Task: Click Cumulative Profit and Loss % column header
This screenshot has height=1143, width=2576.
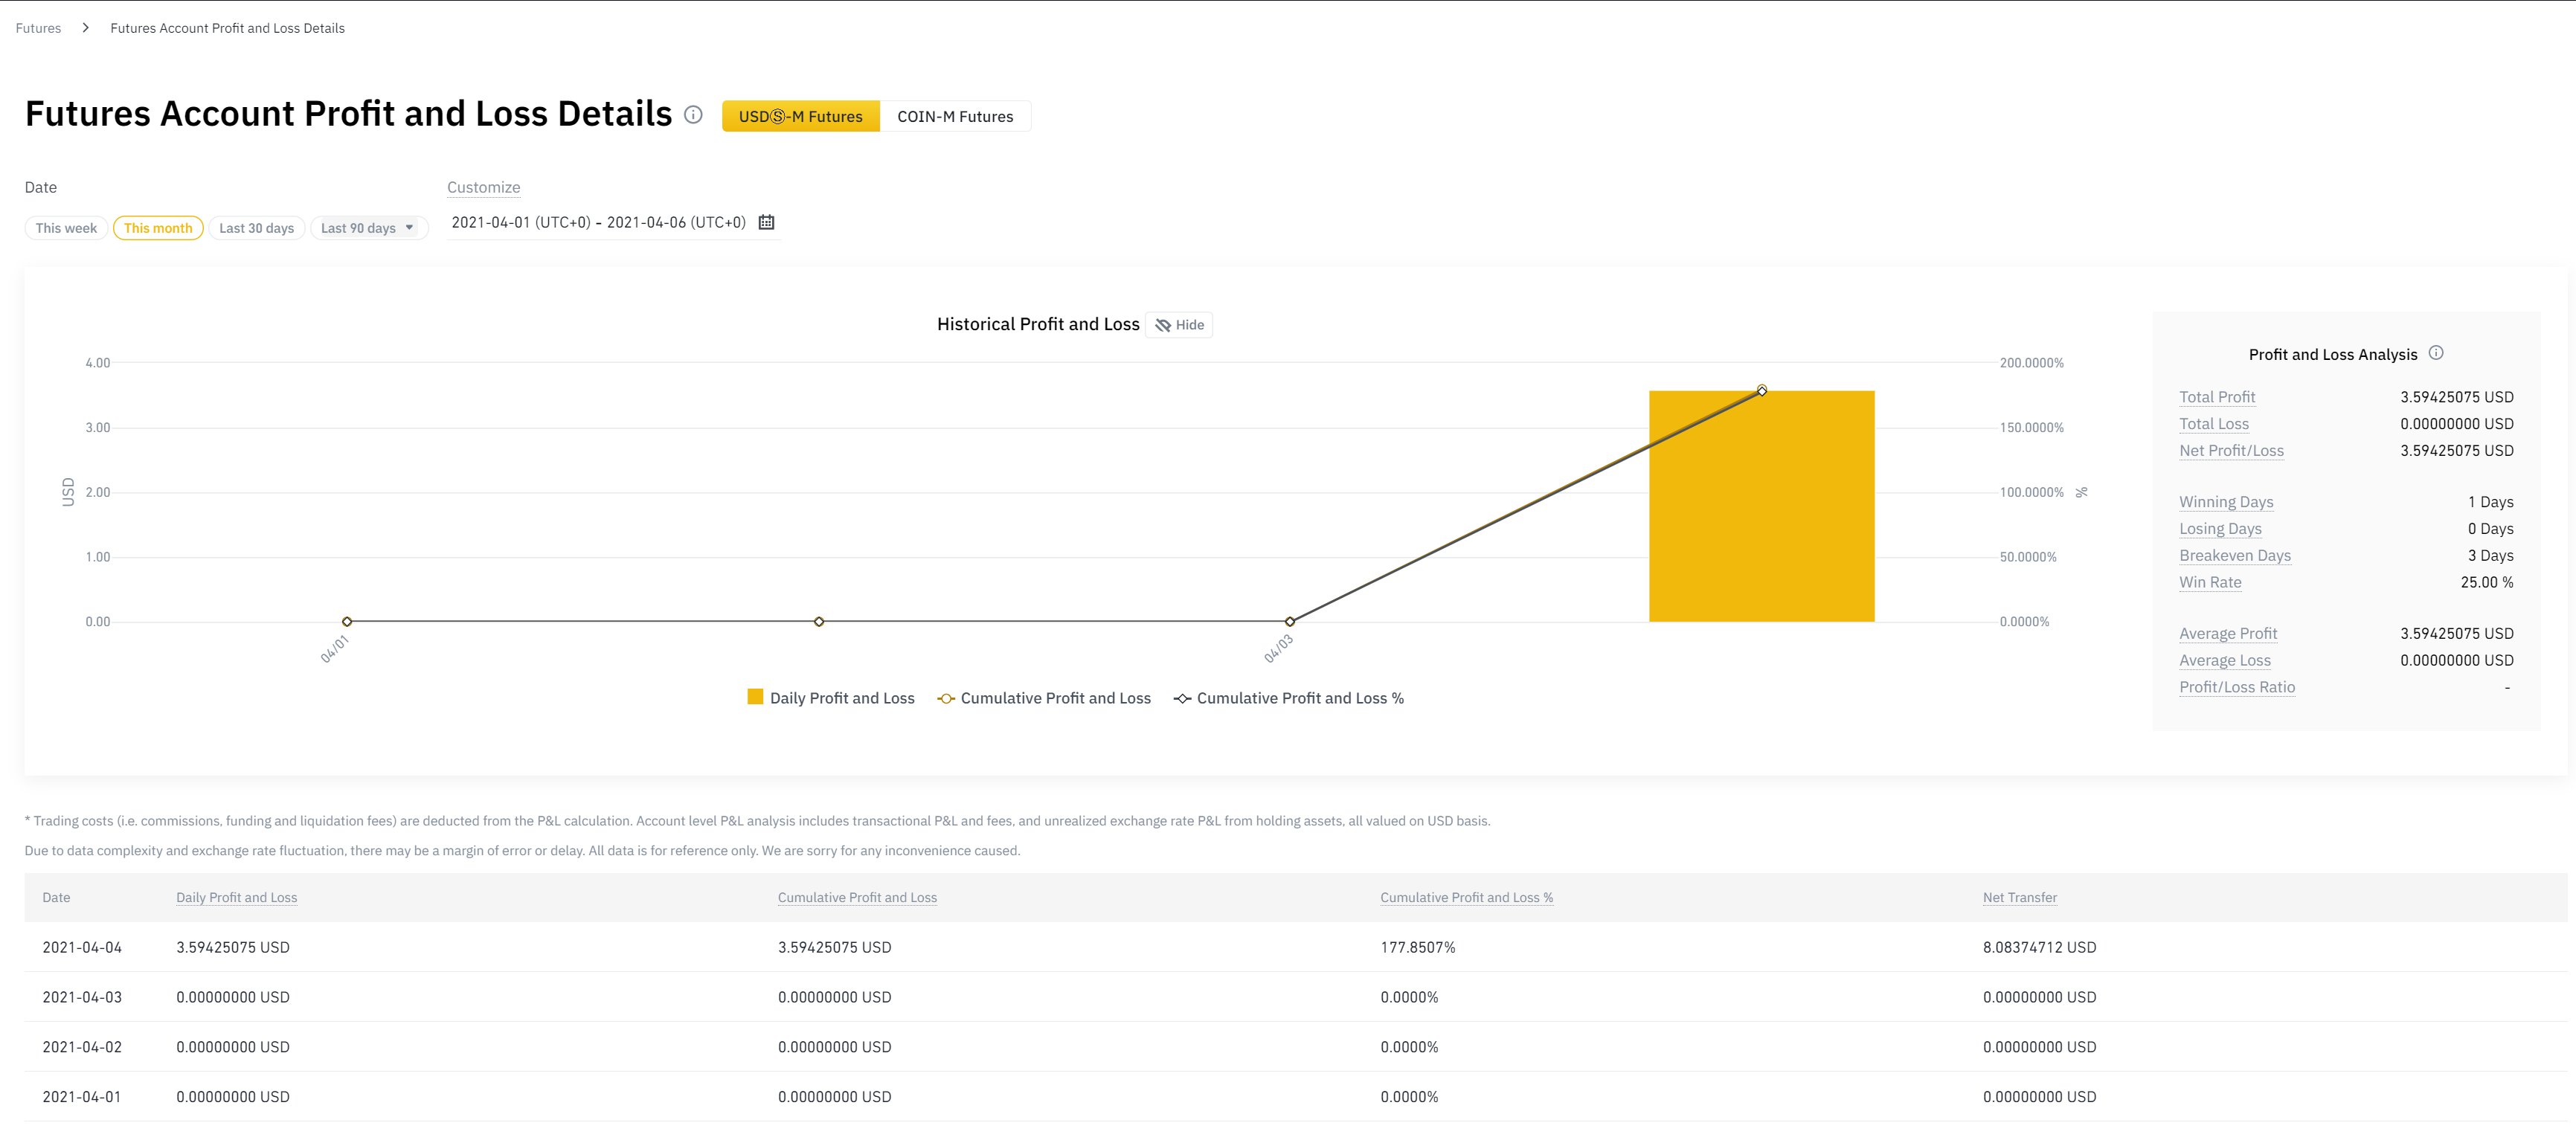Action: pyautogui.click(x=1466, y=898)
